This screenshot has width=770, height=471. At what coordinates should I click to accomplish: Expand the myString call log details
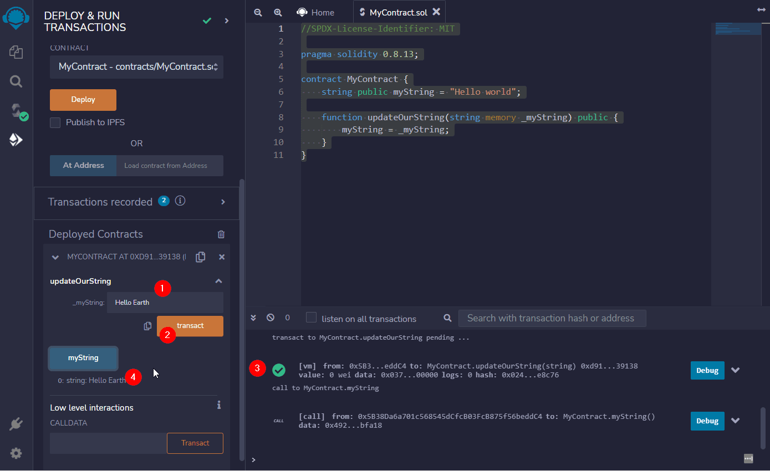coord(736,421)
